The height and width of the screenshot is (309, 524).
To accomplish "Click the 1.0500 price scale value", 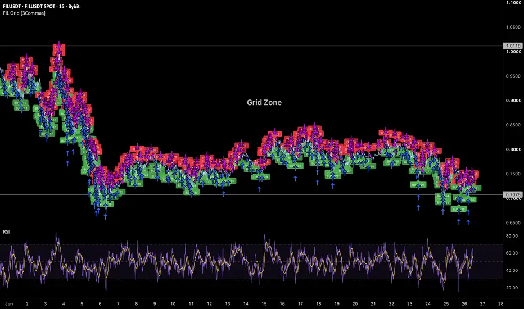I will [x=513, y=27].
